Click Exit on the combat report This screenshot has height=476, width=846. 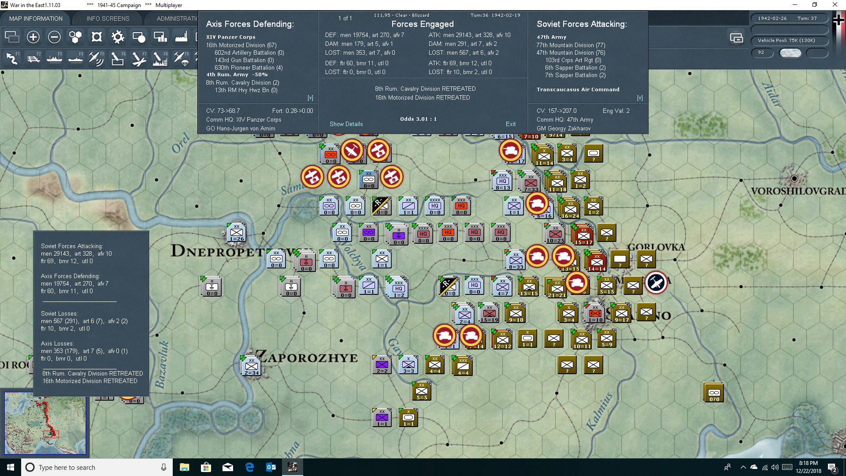pos(511,124)
